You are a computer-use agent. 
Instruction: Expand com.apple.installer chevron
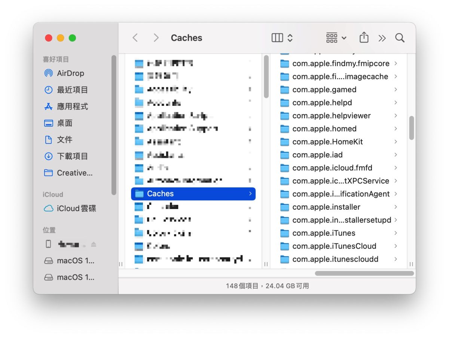395,207
